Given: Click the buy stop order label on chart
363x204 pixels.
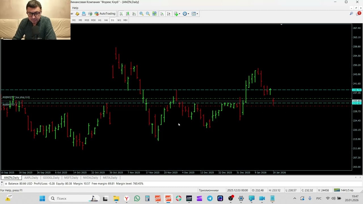Looking at the screenshot, I should [16, 97].
